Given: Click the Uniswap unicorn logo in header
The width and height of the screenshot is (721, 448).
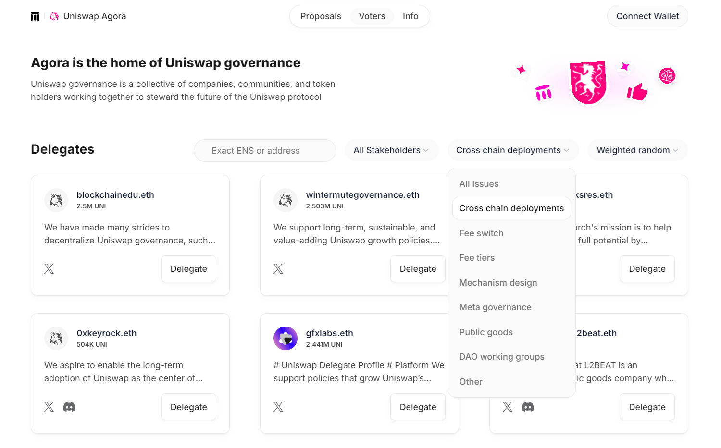Looking at the screenshot, I should (54, 16).
